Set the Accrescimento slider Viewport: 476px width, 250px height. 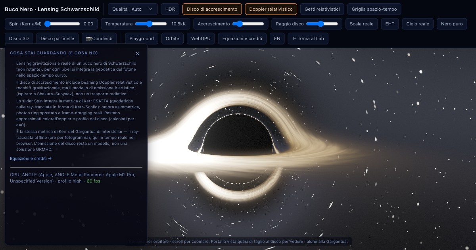pos(248,24)
